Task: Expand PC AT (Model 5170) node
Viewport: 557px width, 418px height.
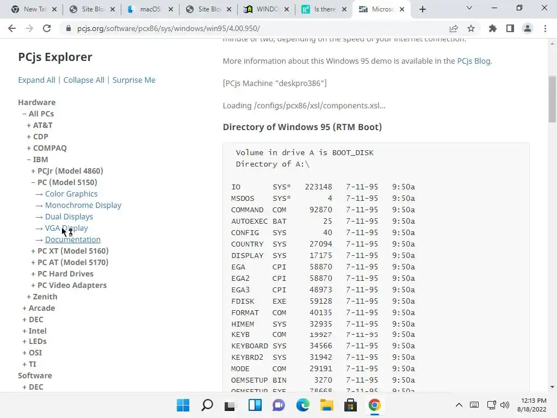Action: pos(70,262)
